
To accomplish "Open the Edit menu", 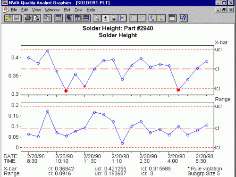I will (x=25, y=10).
